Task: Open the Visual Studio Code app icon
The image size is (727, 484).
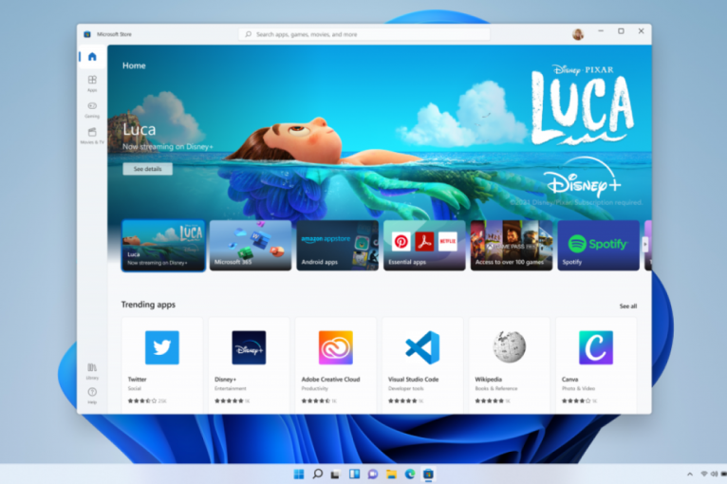Action: 422,347
